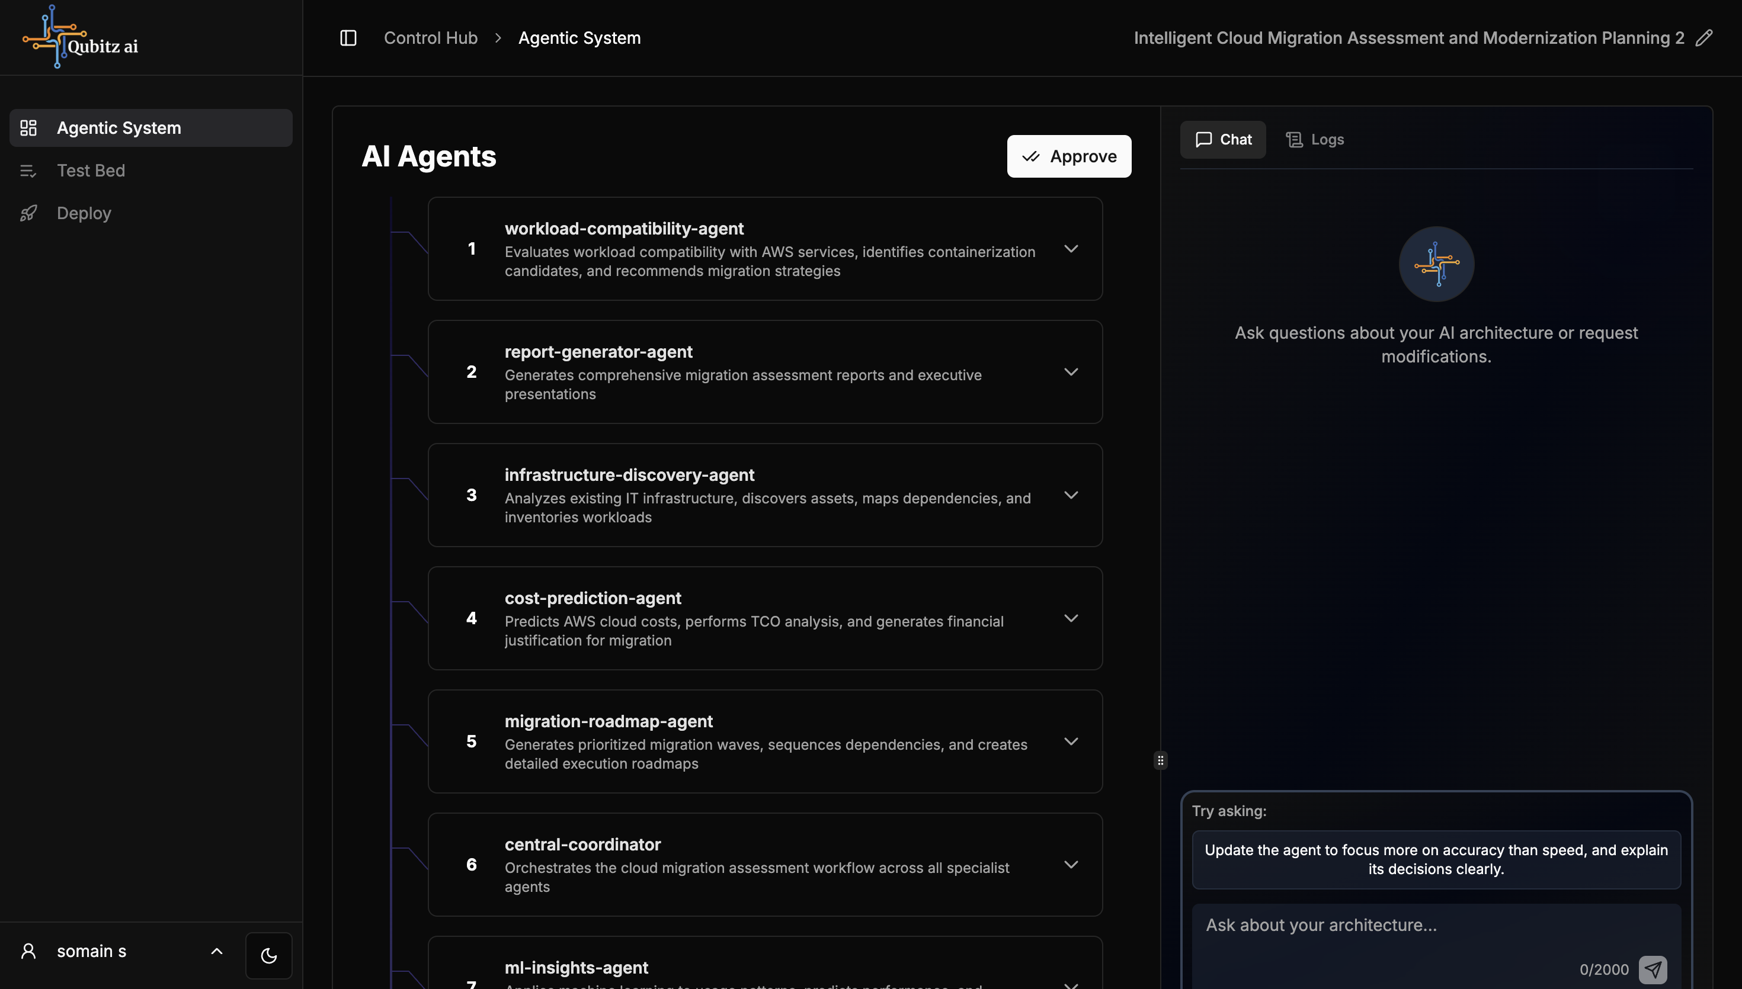Open the somain s user menu
The height and width of the screenshot is (989, 1742).
(x=122, y=951)
